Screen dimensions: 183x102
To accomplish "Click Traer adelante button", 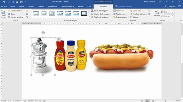I will tap(120, 17).
